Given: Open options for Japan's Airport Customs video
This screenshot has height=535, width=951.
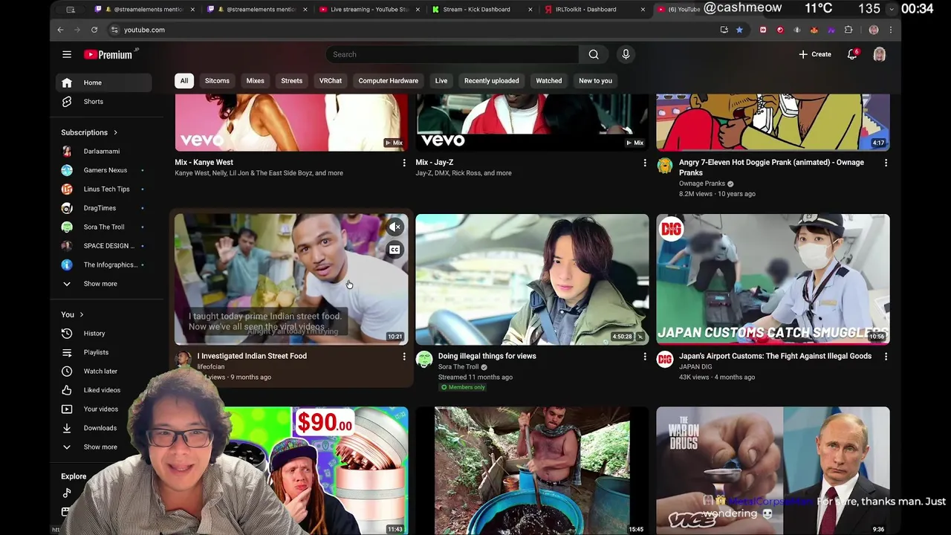Looking at the screenshot, I should (x=886, y=357).
